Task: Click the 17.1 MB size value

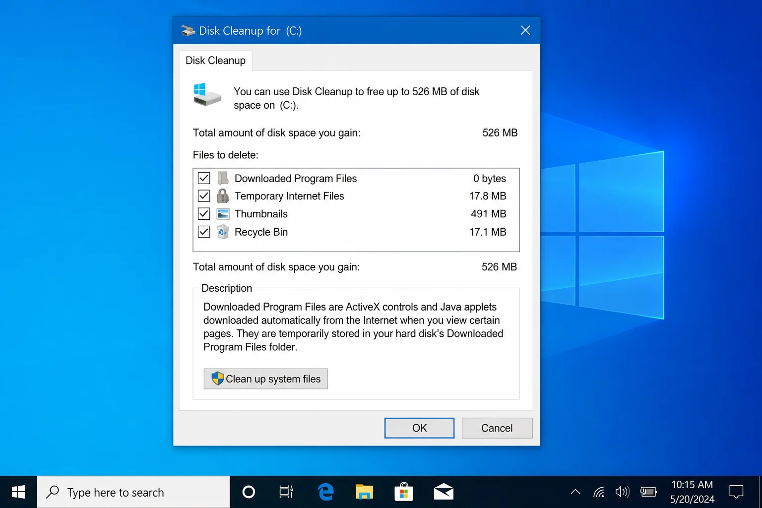Action: (x=488, y=232)
